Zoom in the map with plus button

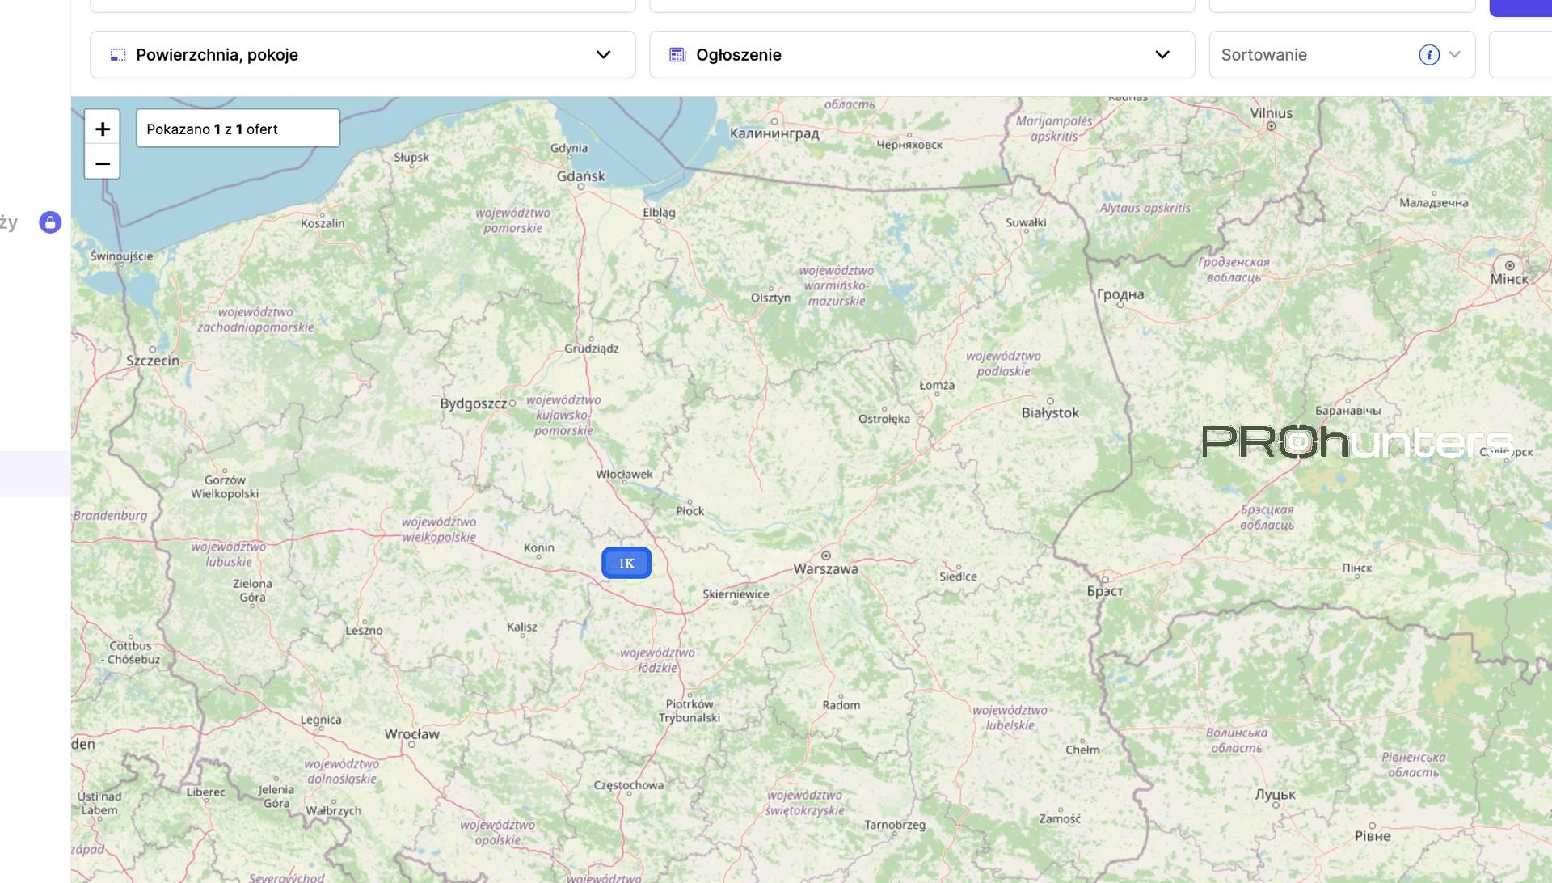[102, 129]
